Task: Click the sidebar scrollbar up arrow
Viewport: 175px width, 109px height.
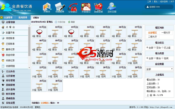Action: coord(29,26)
